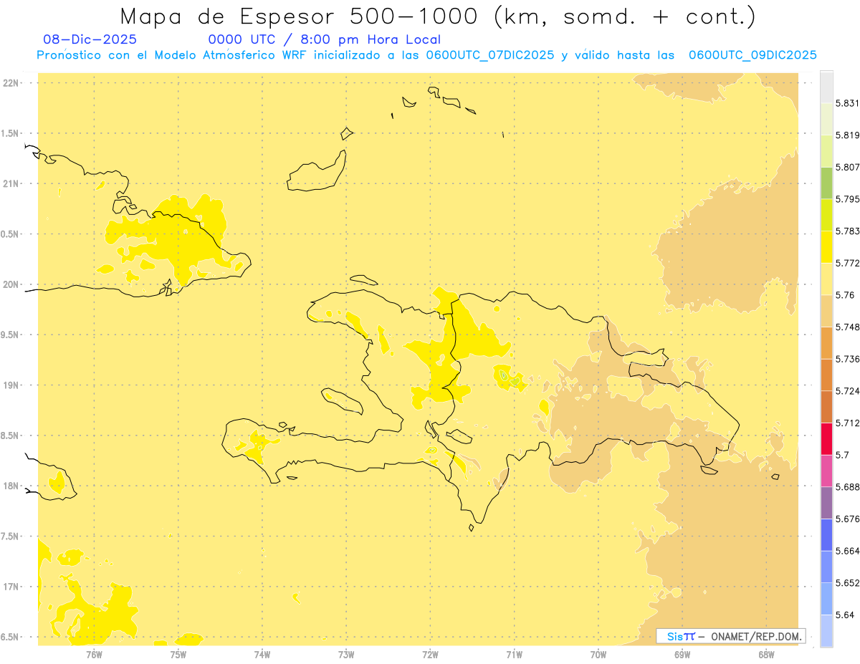Click the legend value 5.819

pyautogui.click(x=847, y=135)
